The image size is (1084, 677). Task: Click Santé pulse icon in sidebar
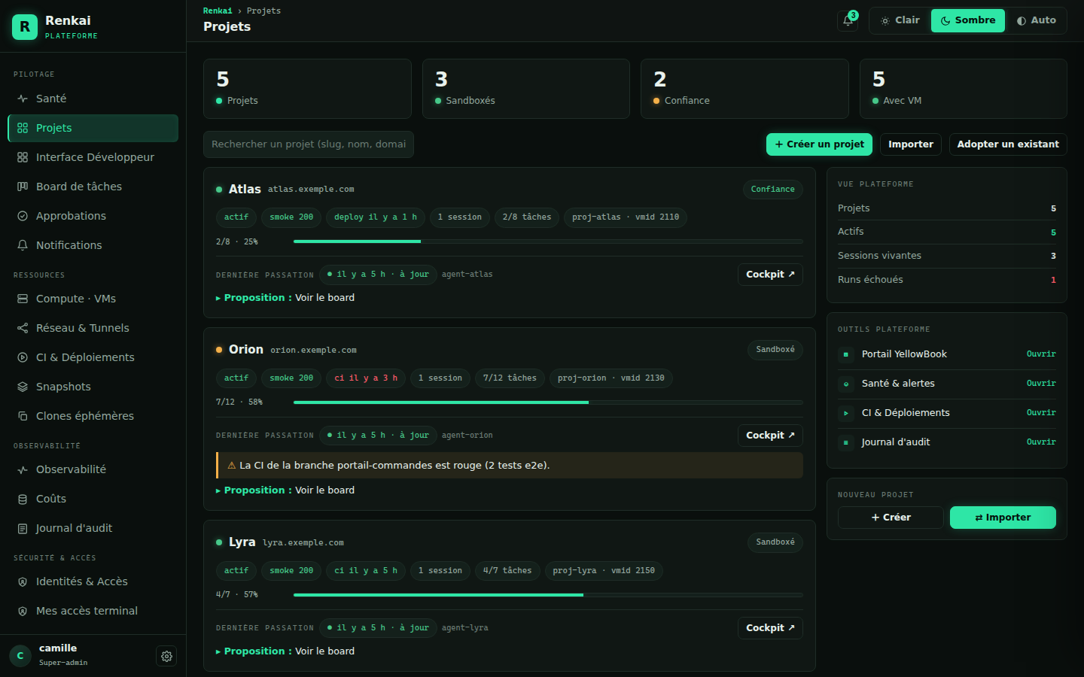[x=23, y=99]
